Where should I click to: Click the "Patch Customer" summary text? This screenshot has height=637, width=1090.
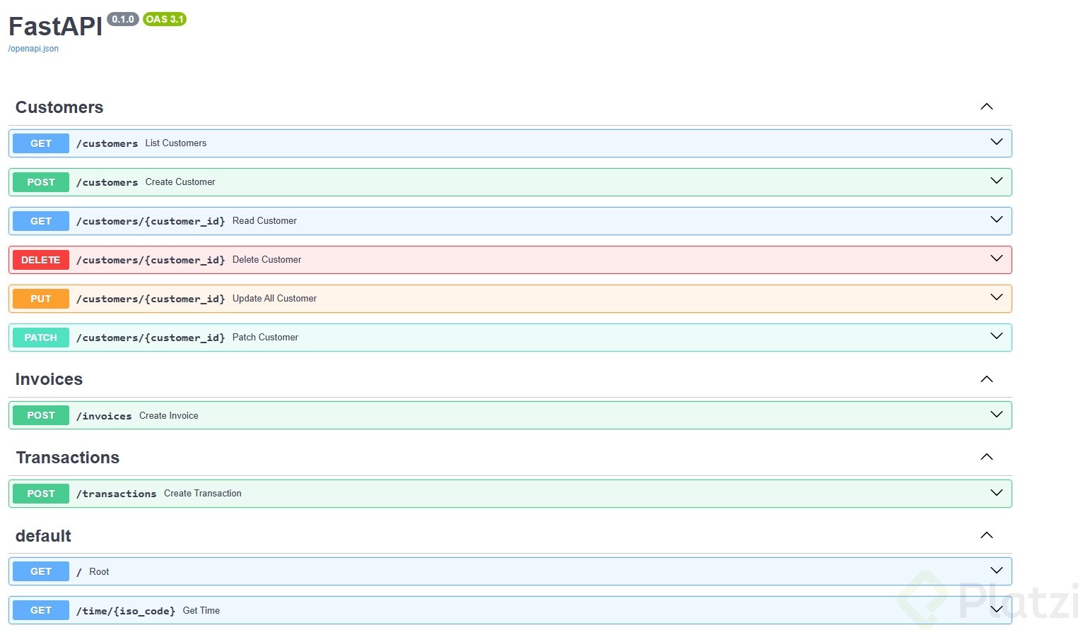[265, 337]
